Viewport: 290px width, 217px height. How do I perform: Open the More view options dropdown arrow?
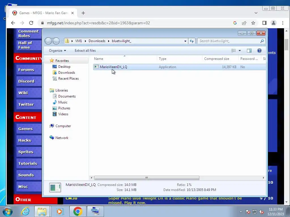point(240,51)
